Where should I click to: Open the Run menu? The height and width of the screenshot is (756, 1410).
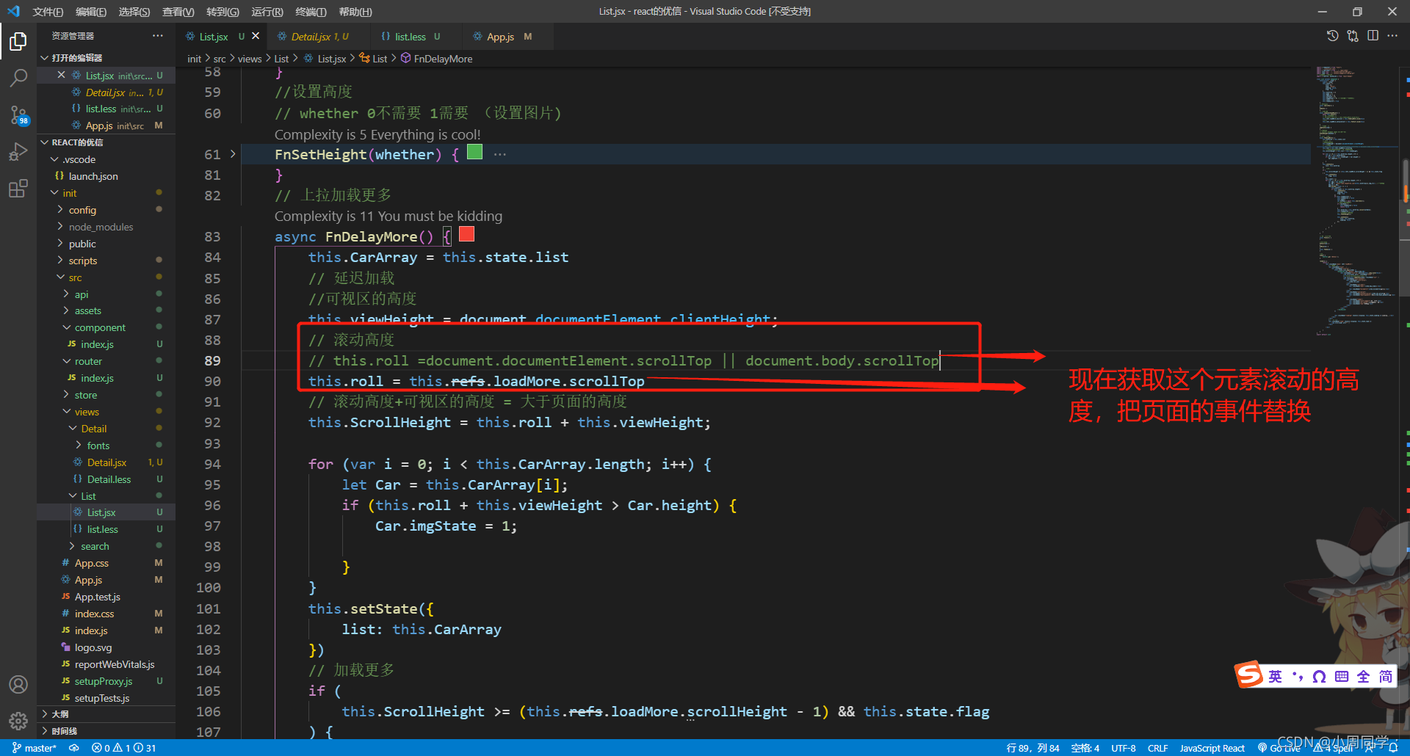267,12
